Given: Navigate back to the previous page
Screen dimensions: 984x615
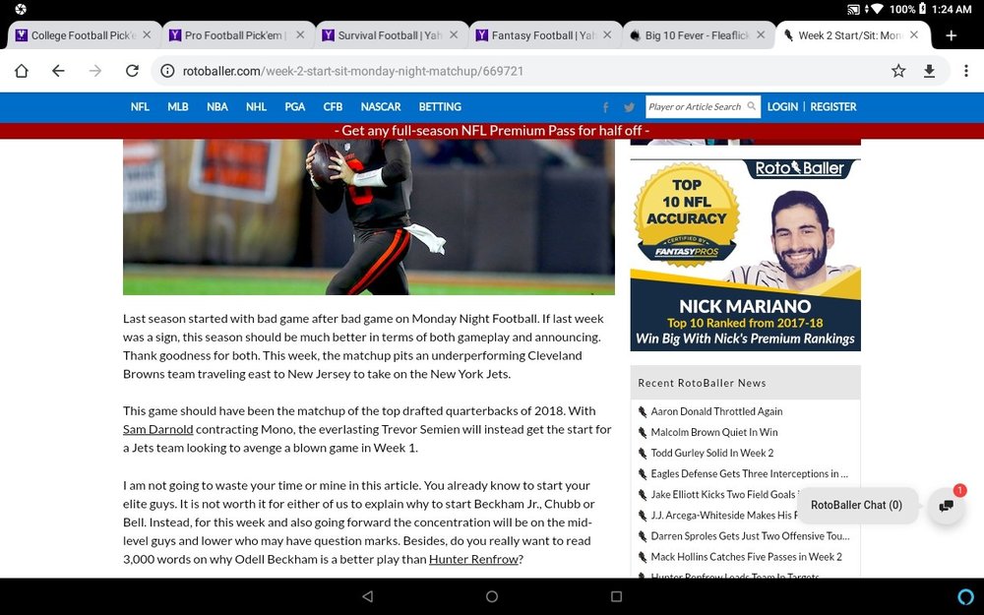Looking at the screenshot, I should (x=58, y=71).
